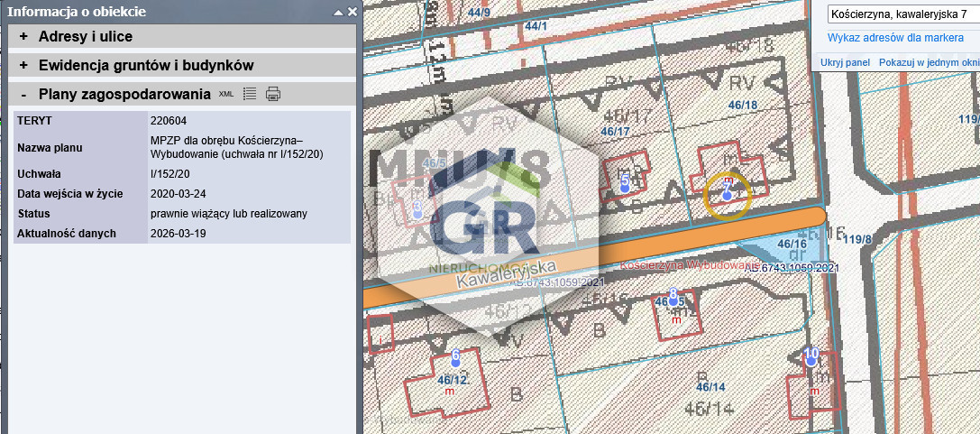Print the Plany zagospodarowania info
980x434 pixels.
point(273,94)
